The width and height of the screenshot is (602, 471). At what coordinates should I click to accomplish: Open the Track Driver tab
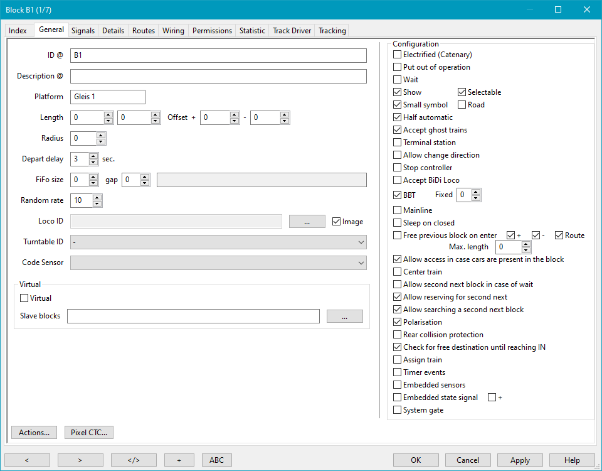pos(292,31)
